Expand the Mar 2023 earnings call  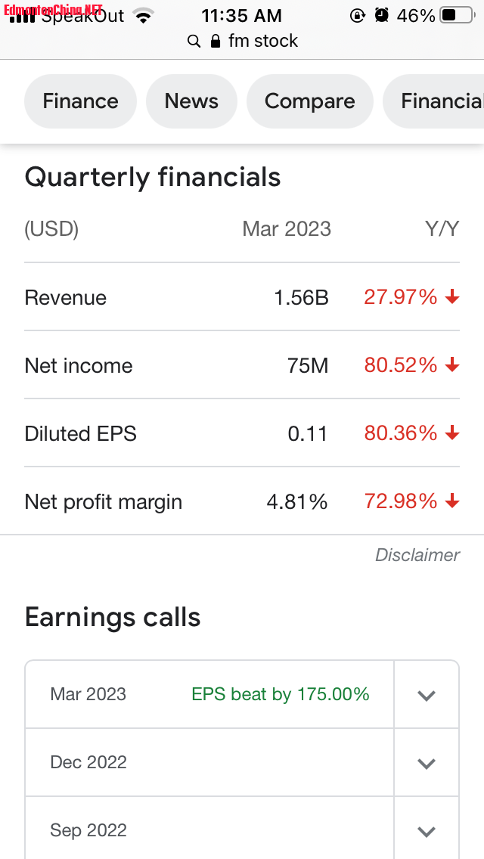427,695
